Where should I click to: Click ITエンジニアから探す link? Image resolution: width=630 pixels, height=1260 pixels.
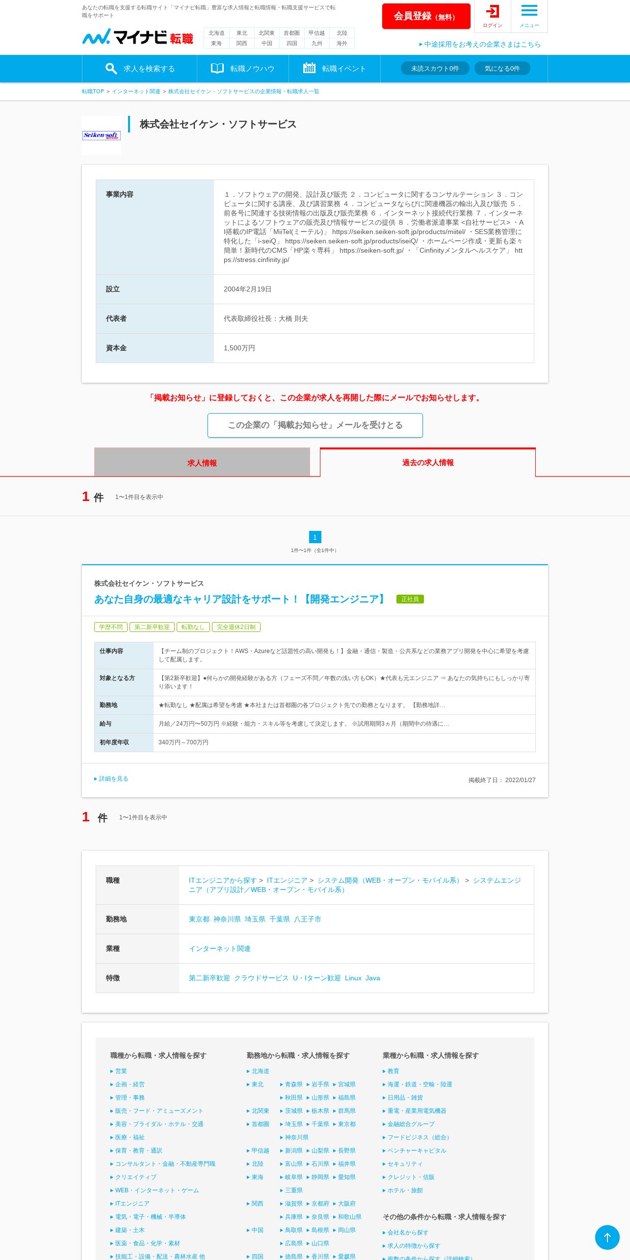click(223, 880)
